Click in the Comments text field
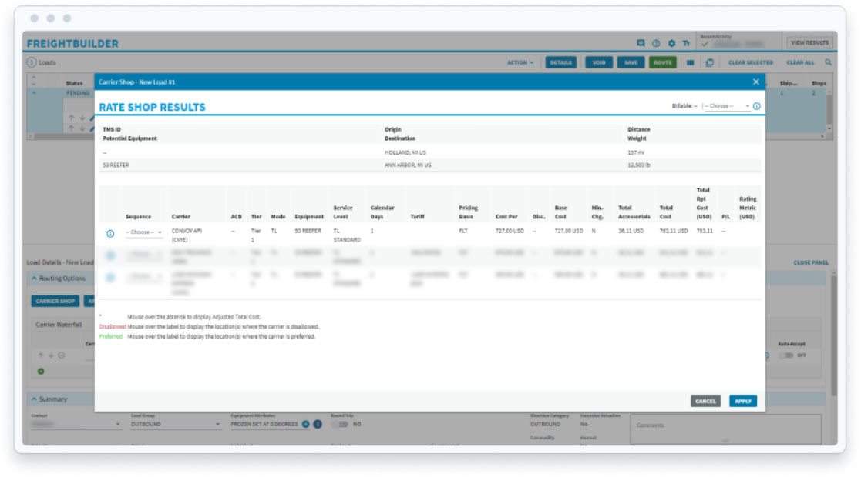861x477 pixels. tap(725, 429)
